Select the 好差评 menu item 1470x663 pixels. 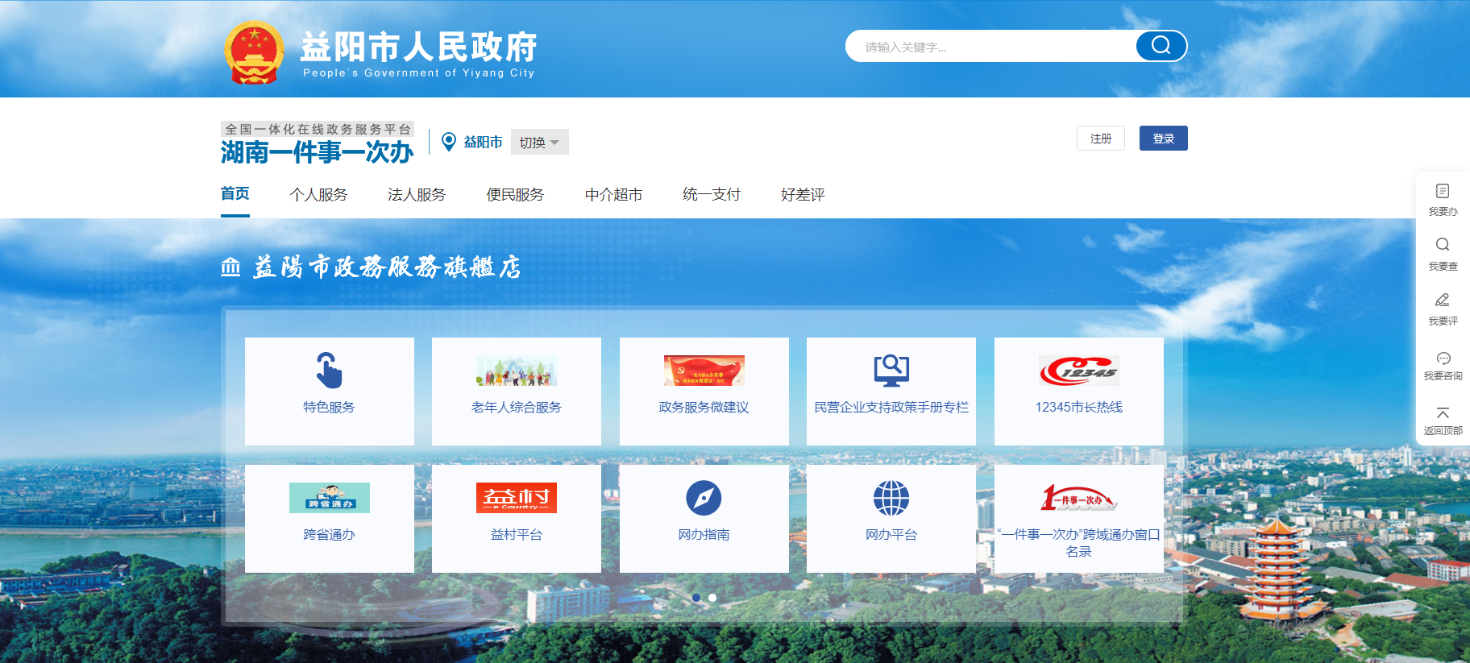(x=803, y=195)
